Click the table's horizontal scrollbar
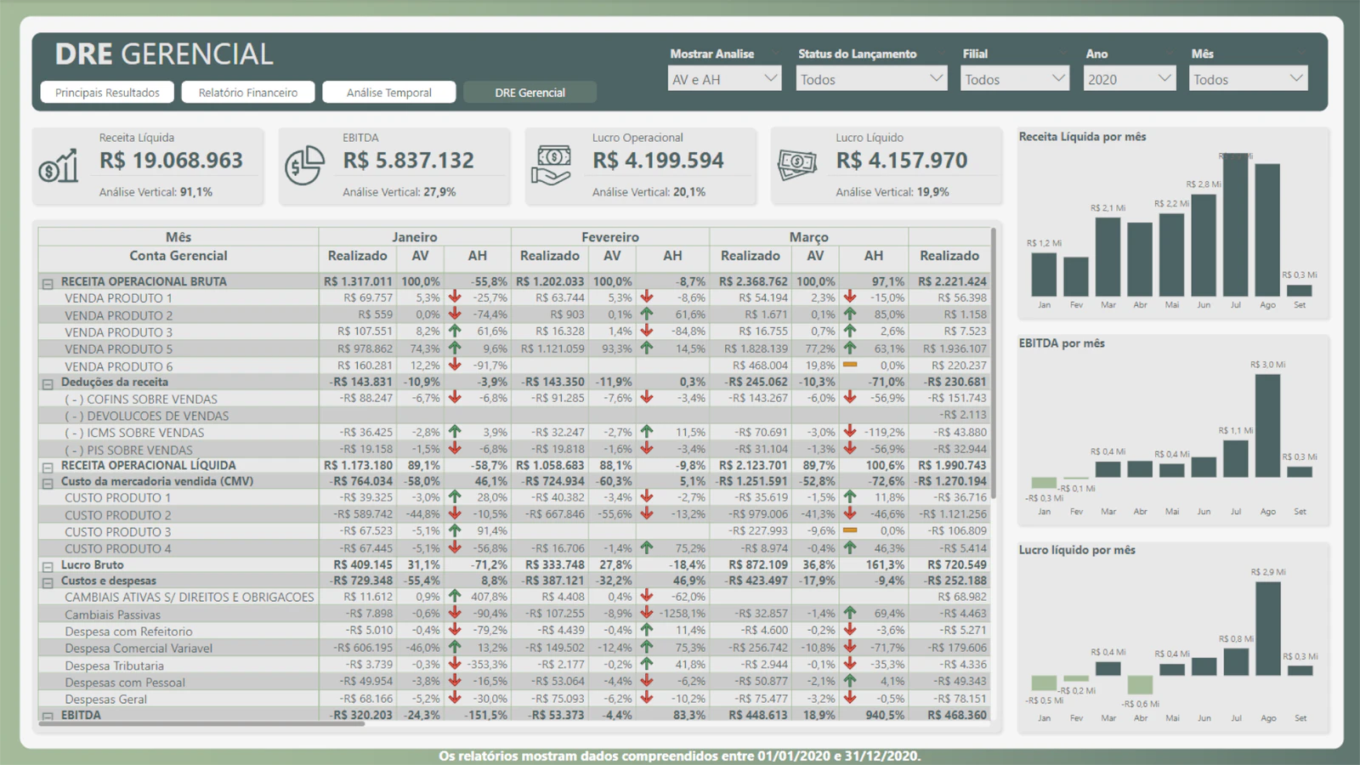This screenshot has width=1360, height=765. [202, 724]
